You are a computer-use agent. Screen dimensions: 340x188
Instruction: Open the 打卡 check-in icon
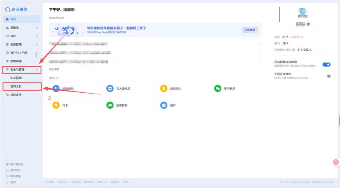coord(56,105)
